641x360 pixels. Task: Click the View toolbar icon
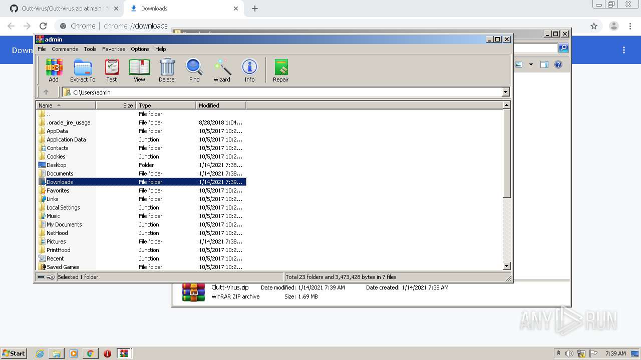(x=139, y=70)
